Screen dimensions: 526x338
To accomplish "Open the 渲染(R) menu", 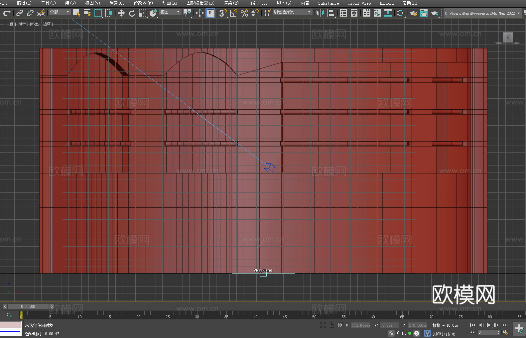I will (x=231, y=3).
